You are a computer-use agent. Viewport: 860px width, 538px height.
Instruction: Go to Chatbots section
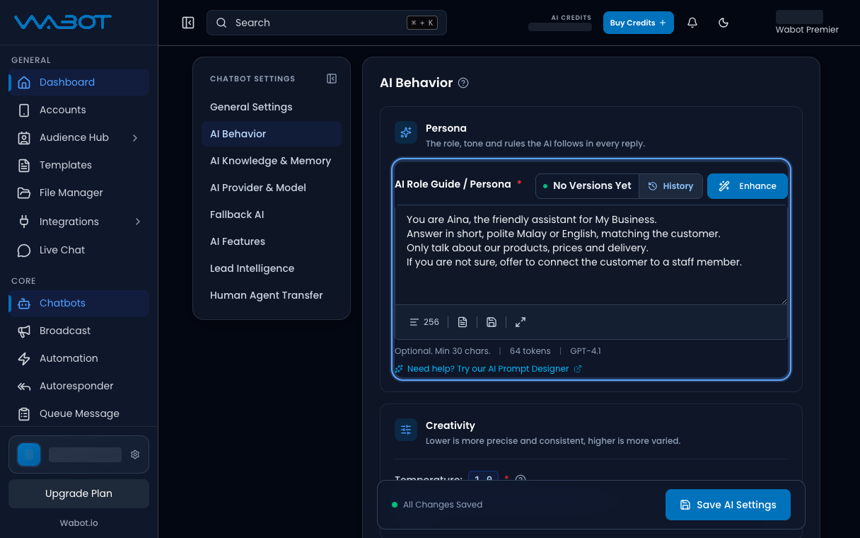(x=79, y=303)
